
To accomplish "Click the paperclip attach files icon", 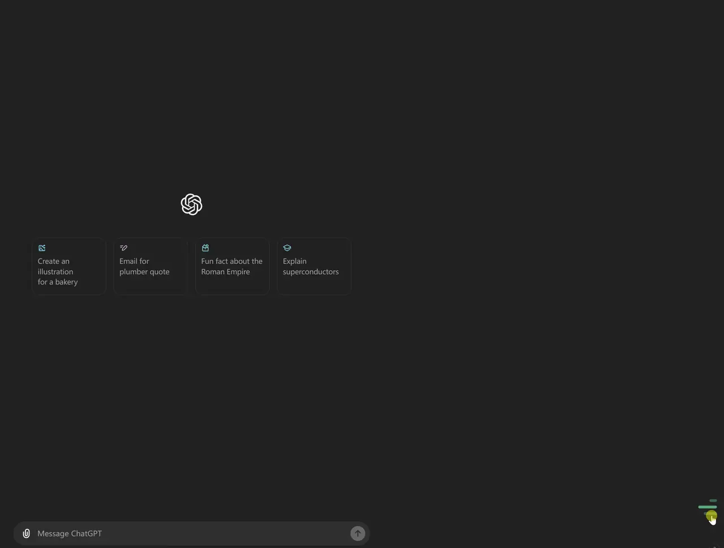I will coord(26,533).
